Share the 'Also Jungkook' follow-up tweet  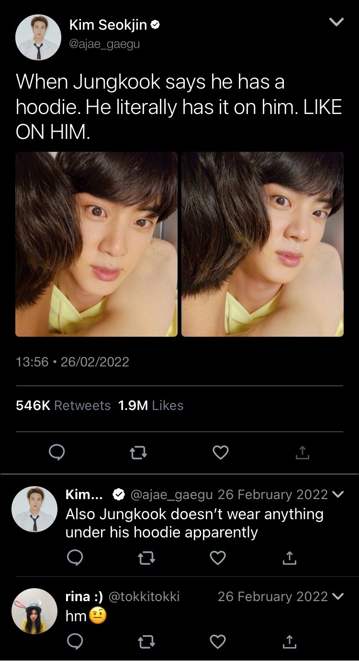pos(290,558)
